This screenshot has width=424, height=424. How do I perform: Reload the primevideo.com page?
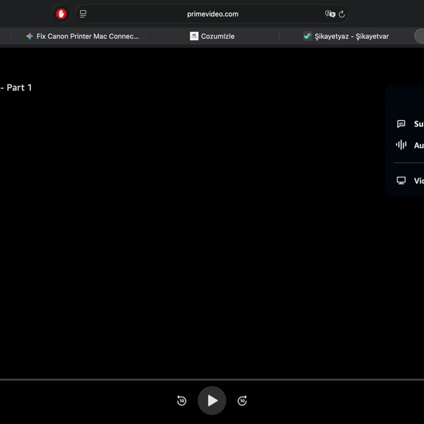[x=342, y=14]
